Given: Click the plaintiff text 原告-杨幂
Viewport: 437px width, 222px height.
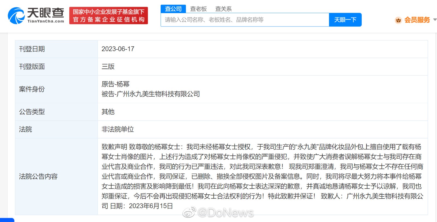Looking at the screenshot, I should pos(116,84).
